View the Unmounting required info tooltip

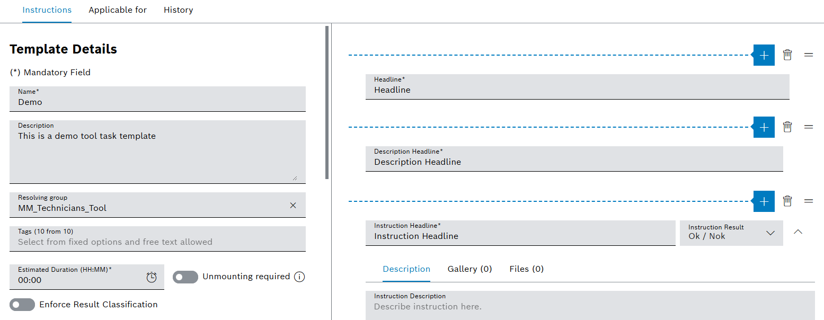pos(299,276)
